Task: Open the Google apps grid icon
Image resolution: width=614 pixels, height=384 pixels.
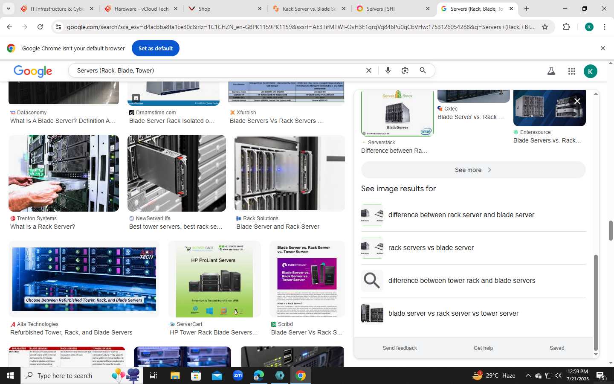Action: click(572, 71)
